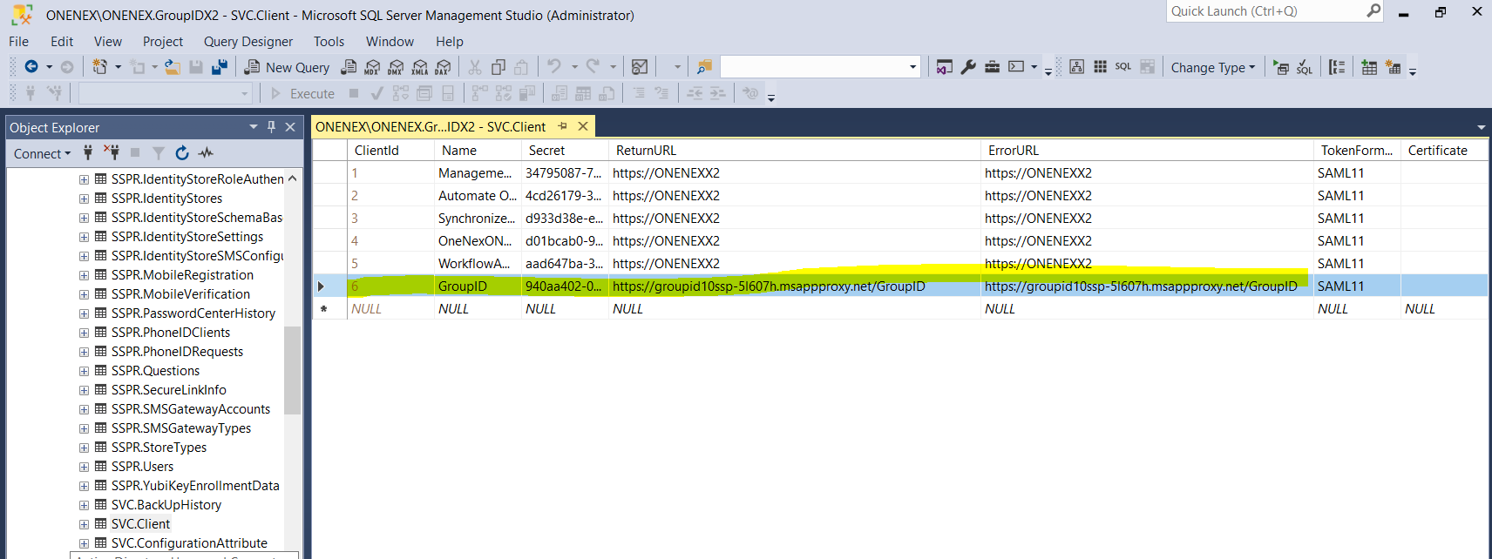Click the ReturnURL column header
1492x559 pixels.
tap(795, 150)
